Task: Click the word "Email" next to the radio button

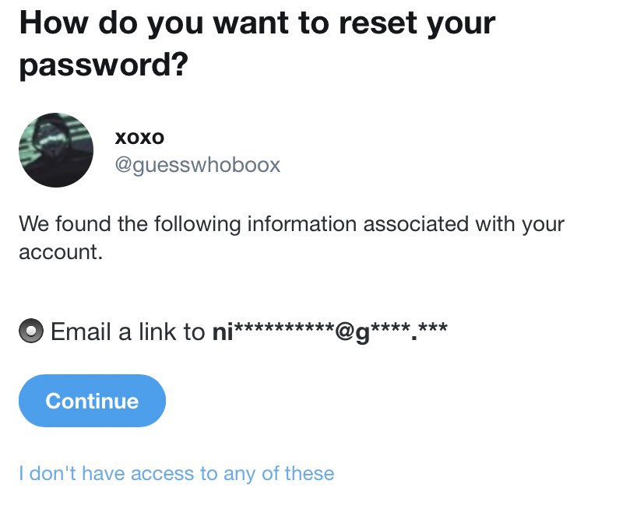Action: (81, 331)
